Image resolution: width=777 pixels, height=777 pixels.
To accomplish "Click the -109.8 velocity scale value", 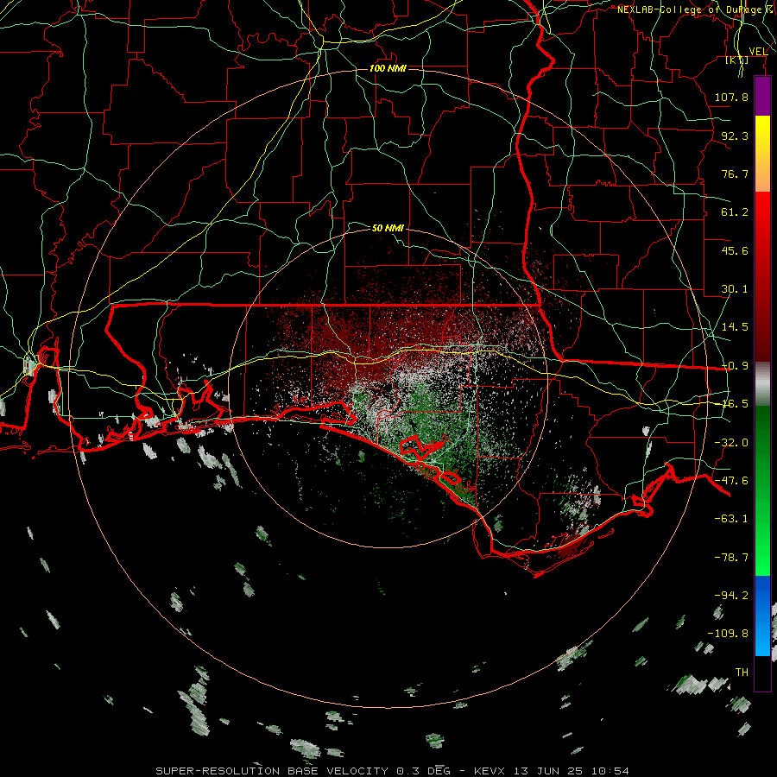I will point(728,634).
